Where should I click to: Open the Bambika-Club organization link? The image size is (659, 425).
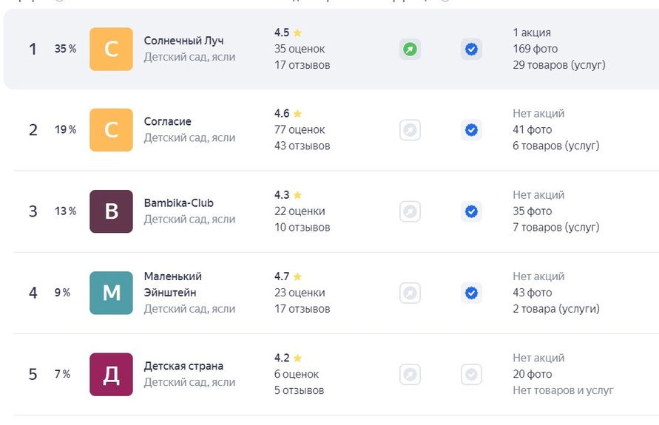coord(179,203)
